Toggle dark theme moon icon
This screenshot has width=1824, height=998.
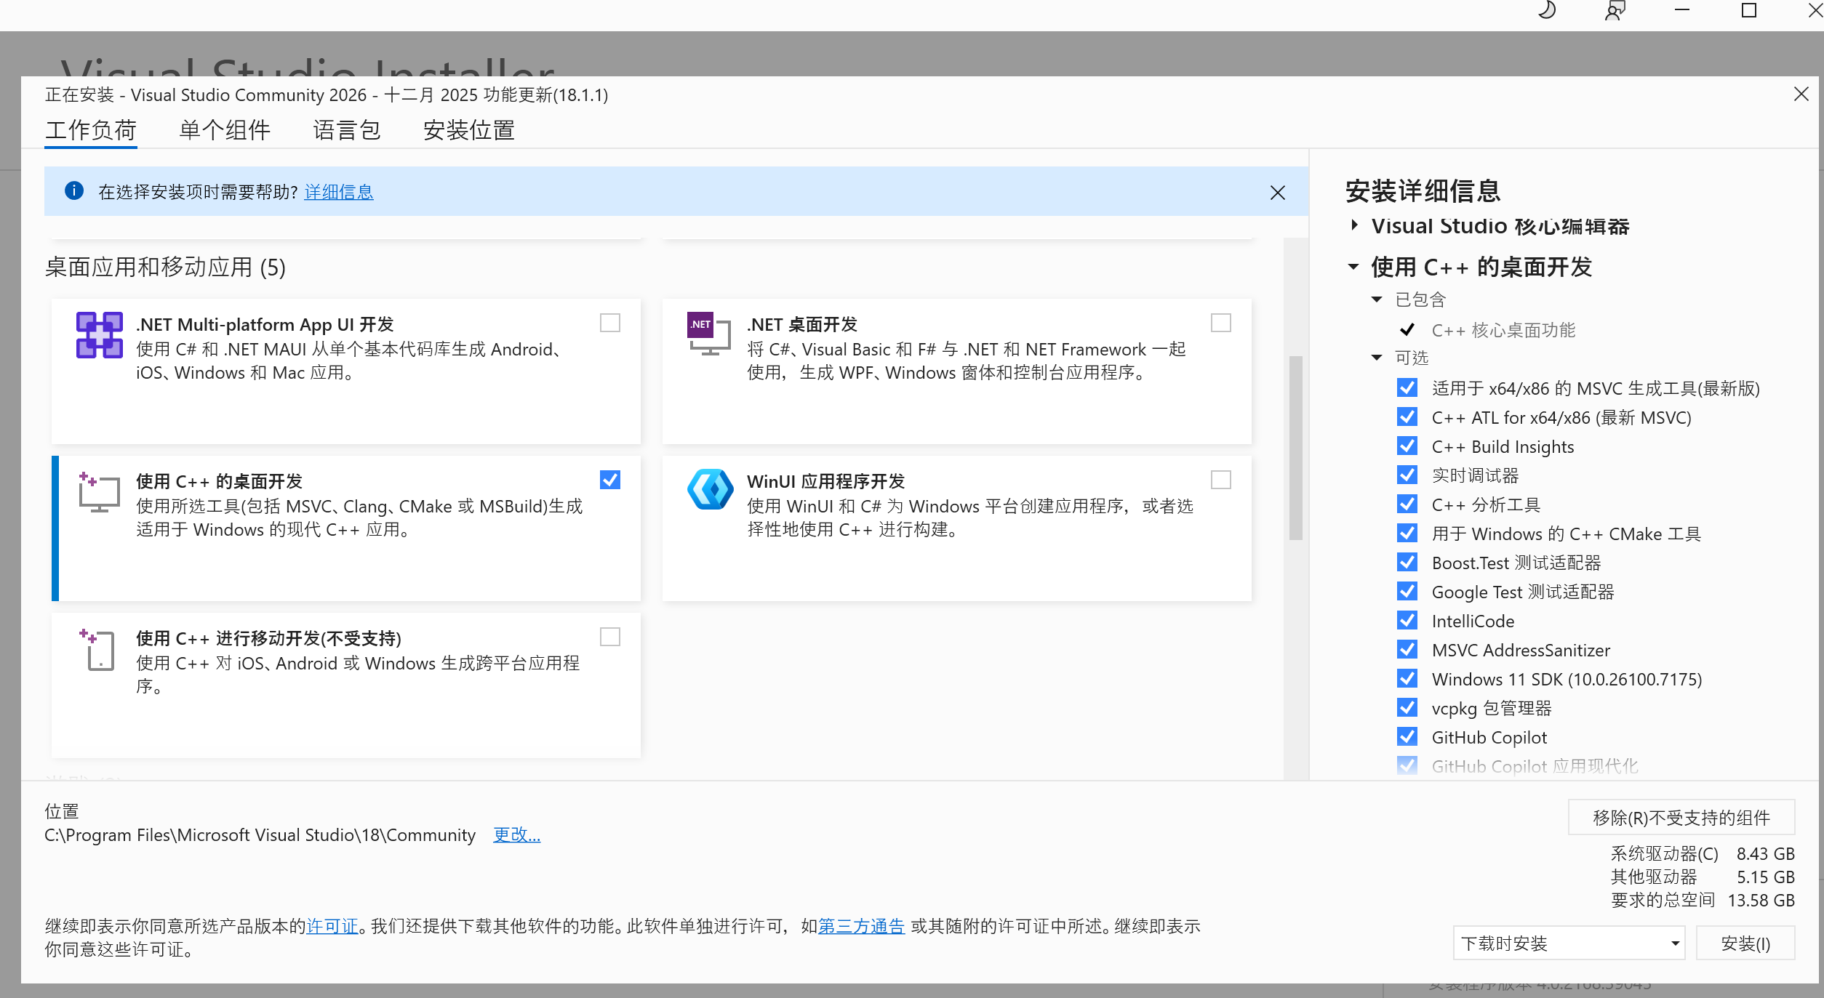1547,10
